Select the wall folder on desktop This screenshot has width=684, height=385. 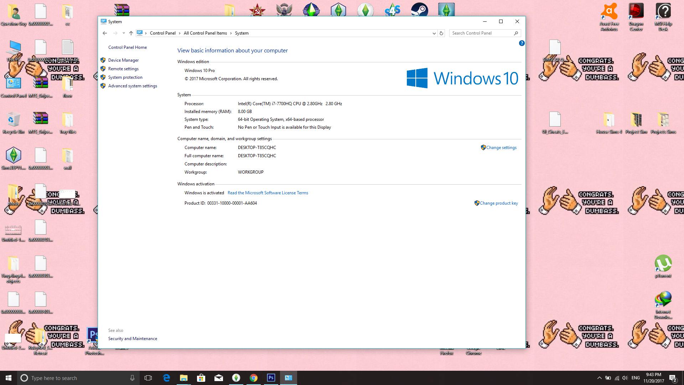pyautogui.click(x=68, y=159)
